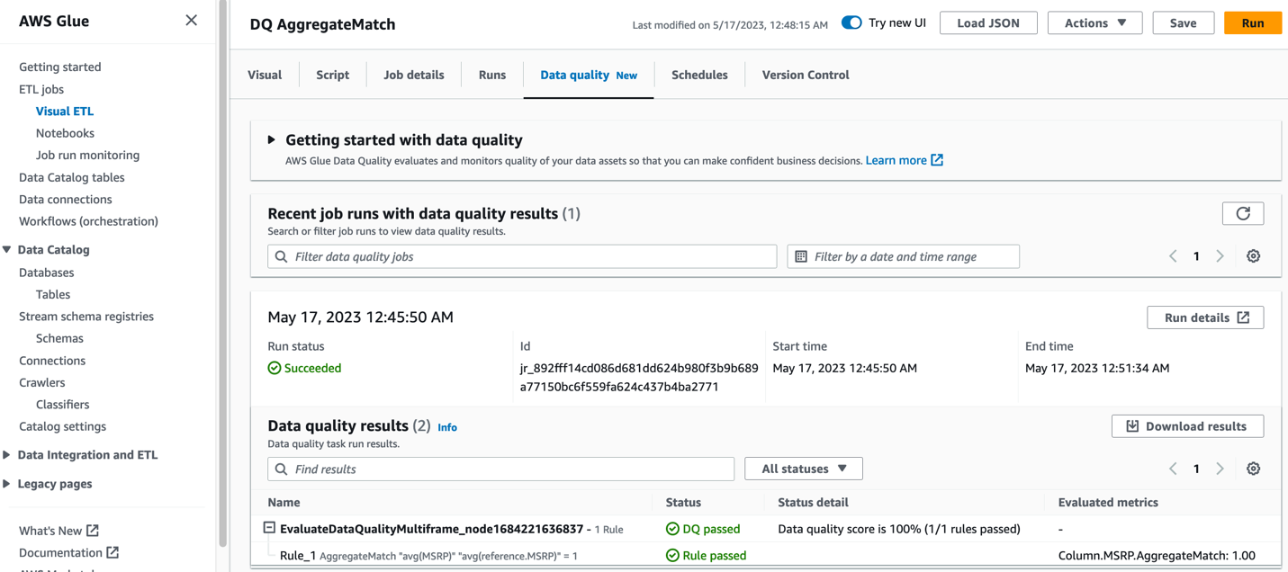Image resolution: width=1288 pixels, height=572 pixels.
Task: Open ETL jobs in sidebar
Action: pos(41,89)
